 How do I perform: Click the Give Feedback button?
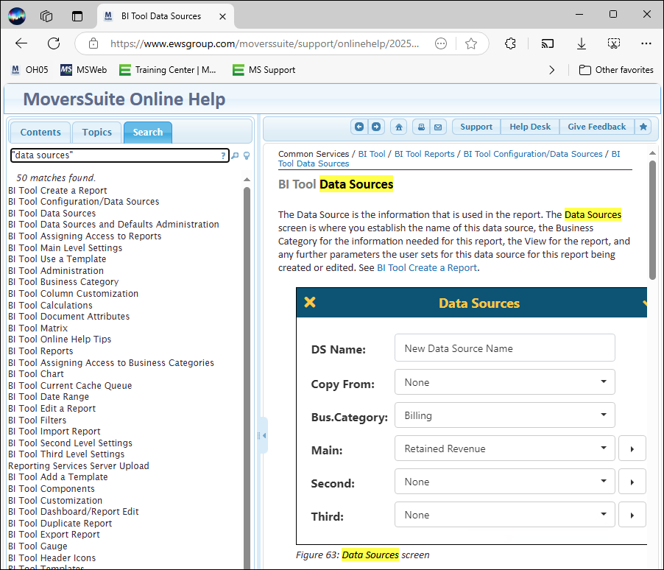point(596,127)
